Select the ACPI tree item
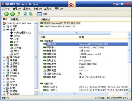The image size is (133, 101). [16, 54]
